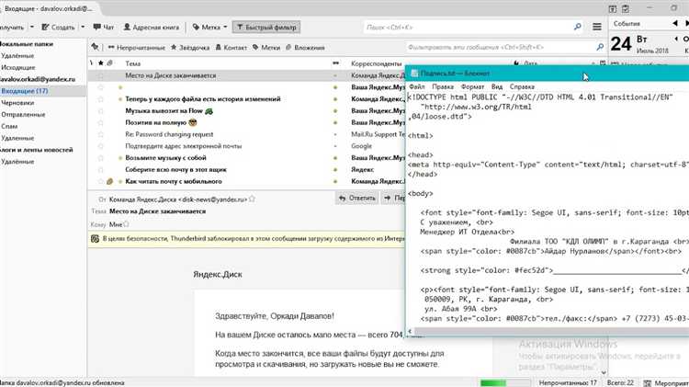Click the Notepad horizontal scrollbar left arrow
Screen dimensions: 689x387
click(x=410, y=331)
